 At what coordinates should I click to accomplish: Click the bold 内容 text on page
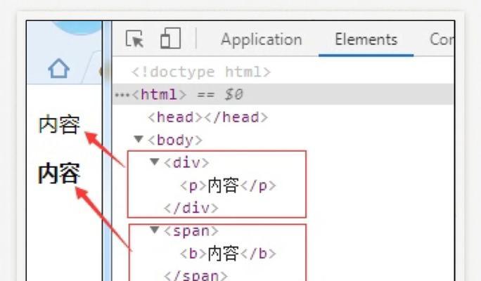coord(59,173)
